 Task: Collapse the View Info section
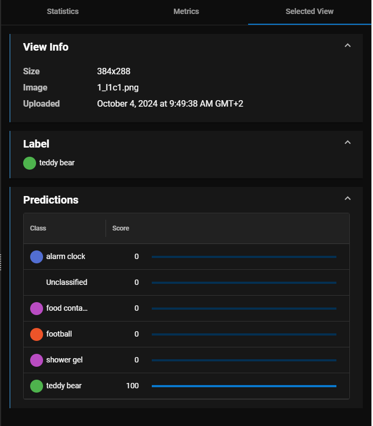(x=347, y=46)
